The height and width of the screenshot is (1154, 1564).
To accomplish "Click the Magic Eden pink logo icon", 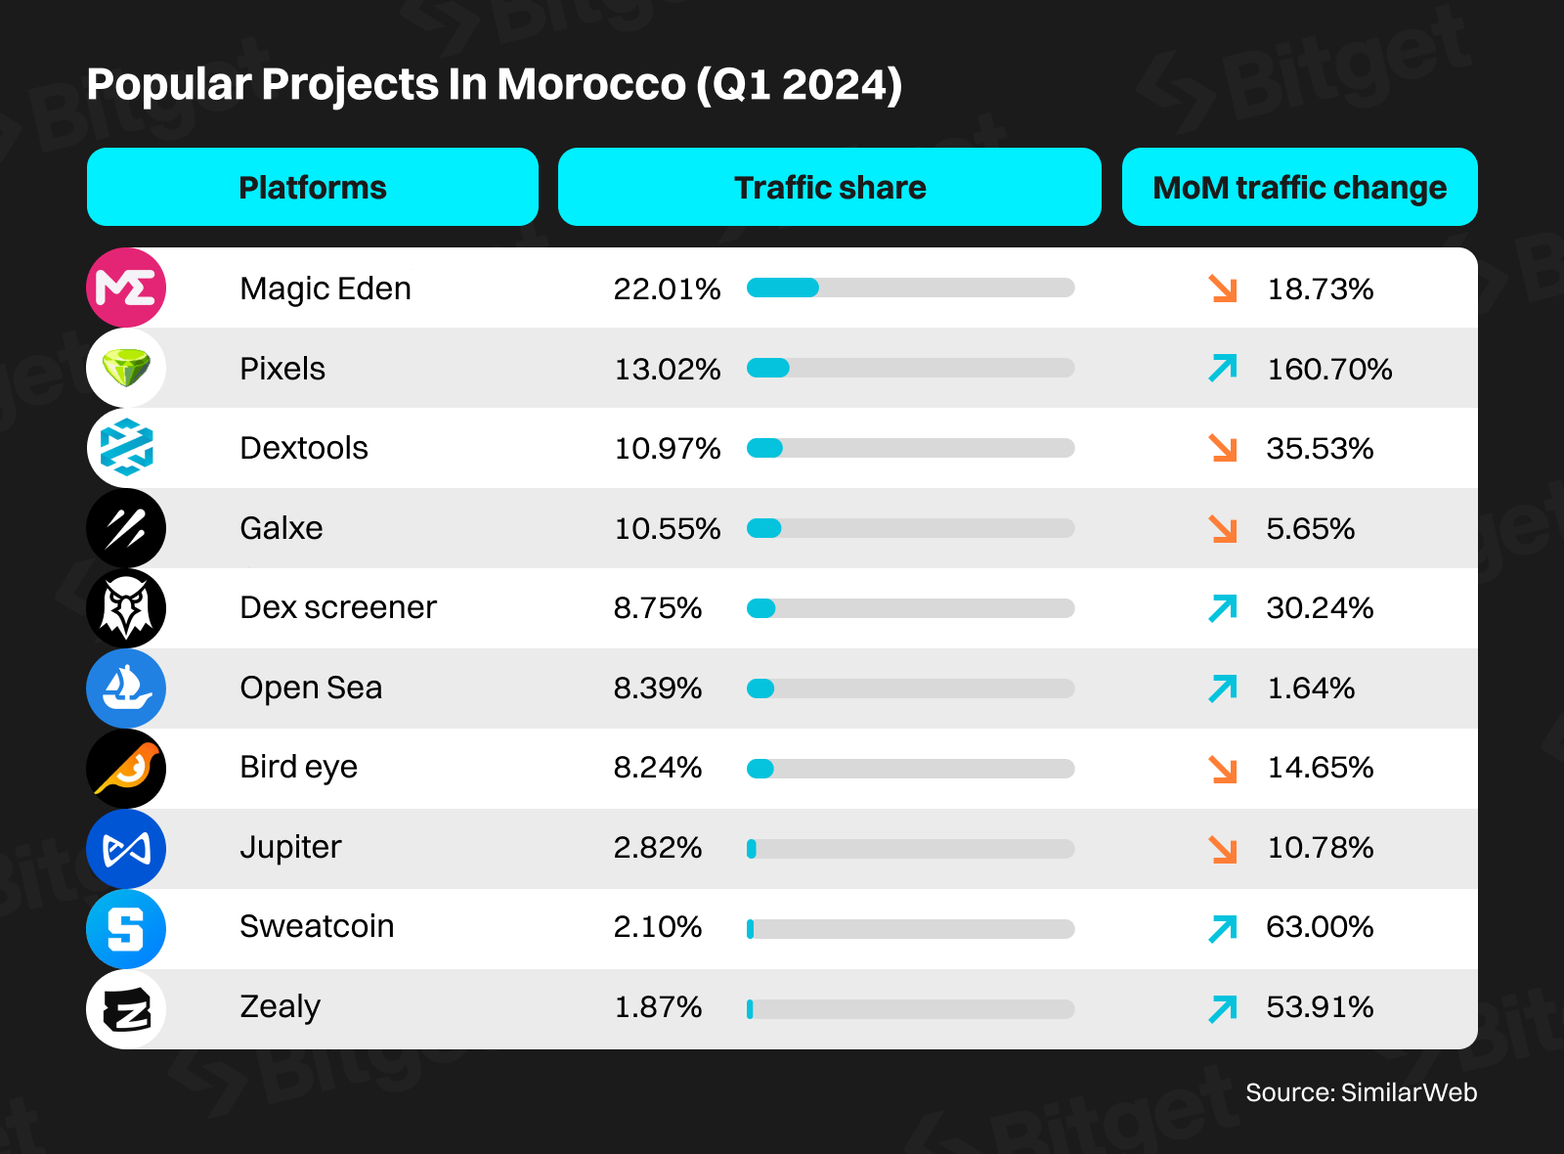I will [126, 288].
